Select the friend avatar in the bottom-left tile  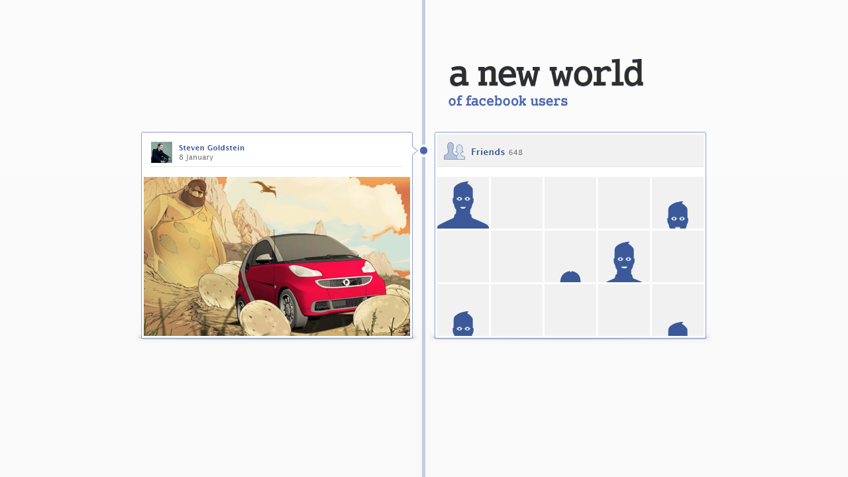463,323
